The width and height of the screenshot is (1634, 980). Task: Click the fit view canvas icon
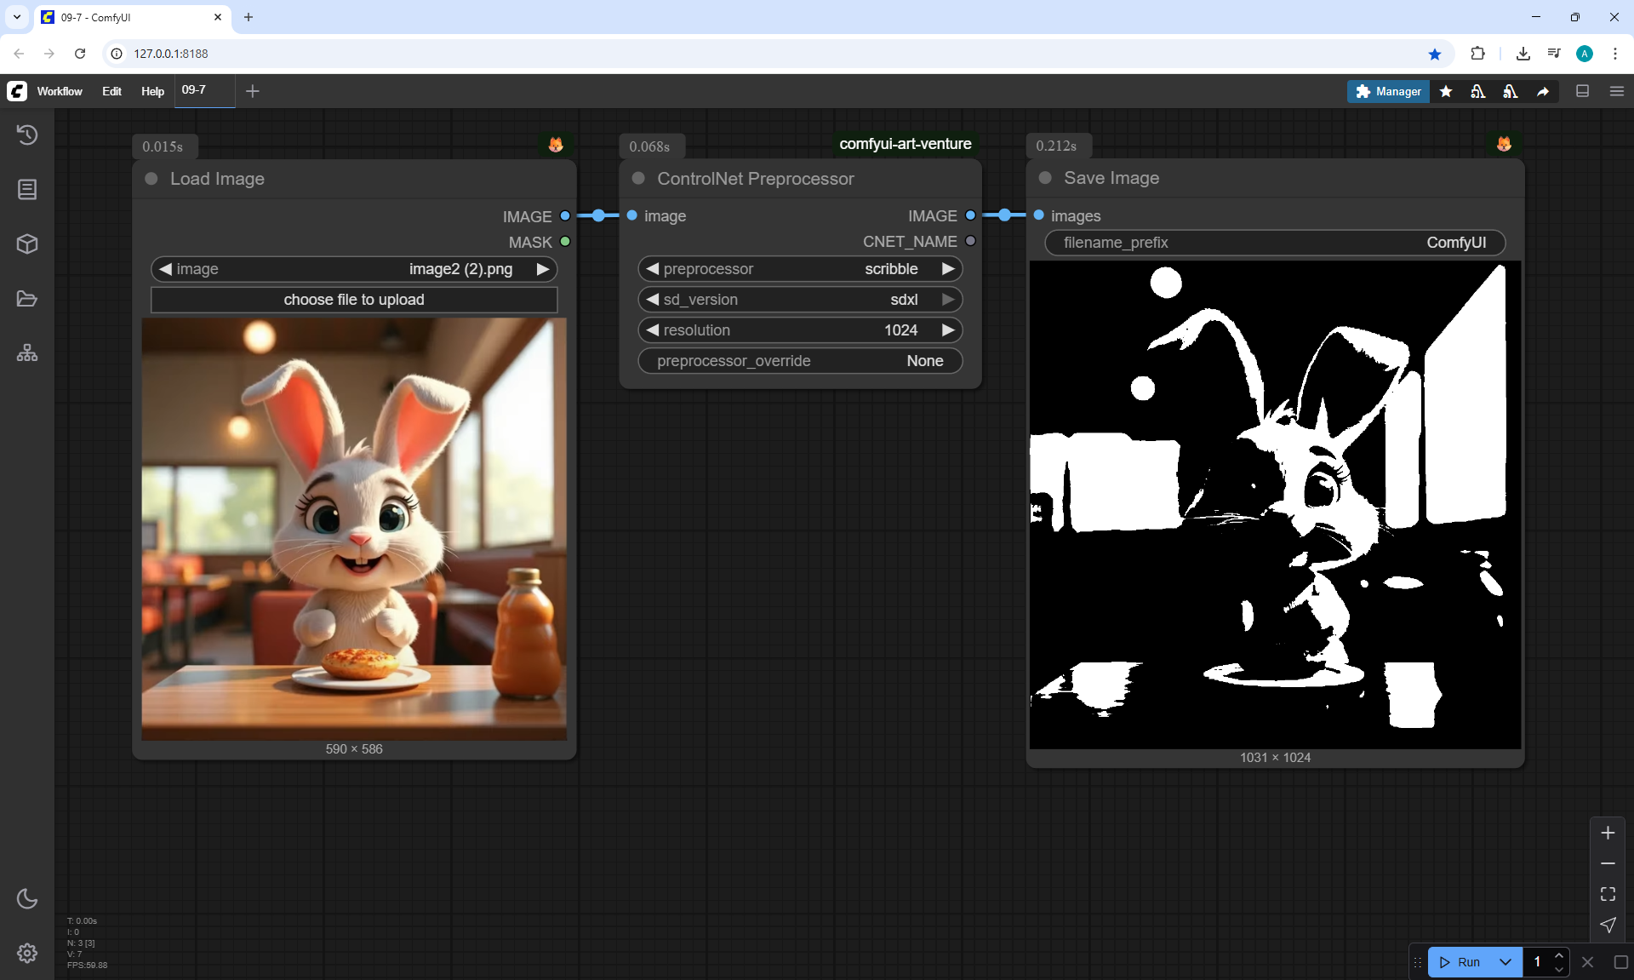click(x=1608, y=894)
